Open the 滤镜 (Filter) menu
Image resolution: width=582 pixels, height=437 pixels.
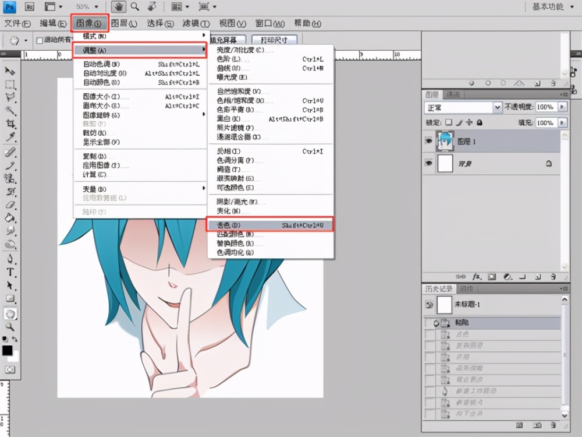pyautogui.click(x=195, y=23)
